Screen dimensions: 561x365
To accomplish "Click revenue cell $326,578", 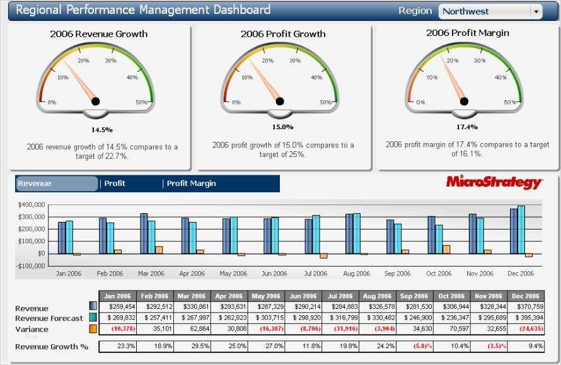I will click(x=378, y=306).
